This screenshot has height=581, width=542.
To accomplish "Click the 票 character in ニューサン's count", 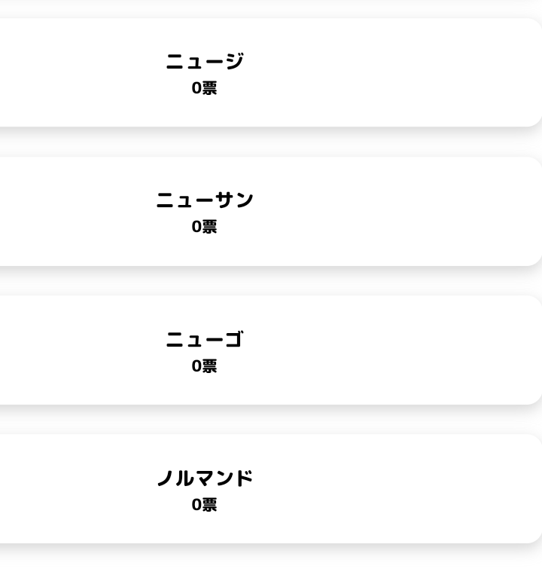I will pyautogui.click(x=210, y=227).
